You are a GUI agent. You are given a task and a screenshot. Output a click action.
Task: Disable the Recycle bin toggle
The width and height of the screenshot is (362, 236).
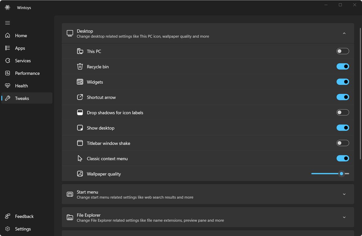[x=343, y=67]
